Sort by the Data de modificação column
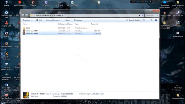Image resolution: width=185 pixels, height=104 pixels. 65,24
